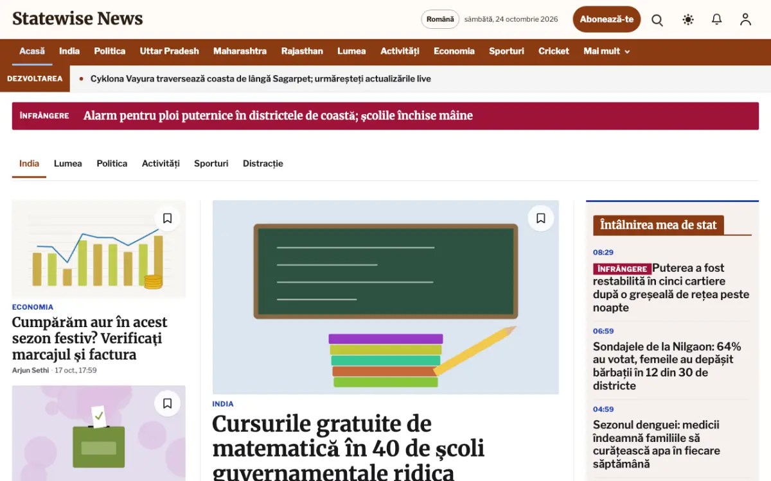Open the bar chart article thumbnail
The image size is (771, 481).
tap(99, 249)
